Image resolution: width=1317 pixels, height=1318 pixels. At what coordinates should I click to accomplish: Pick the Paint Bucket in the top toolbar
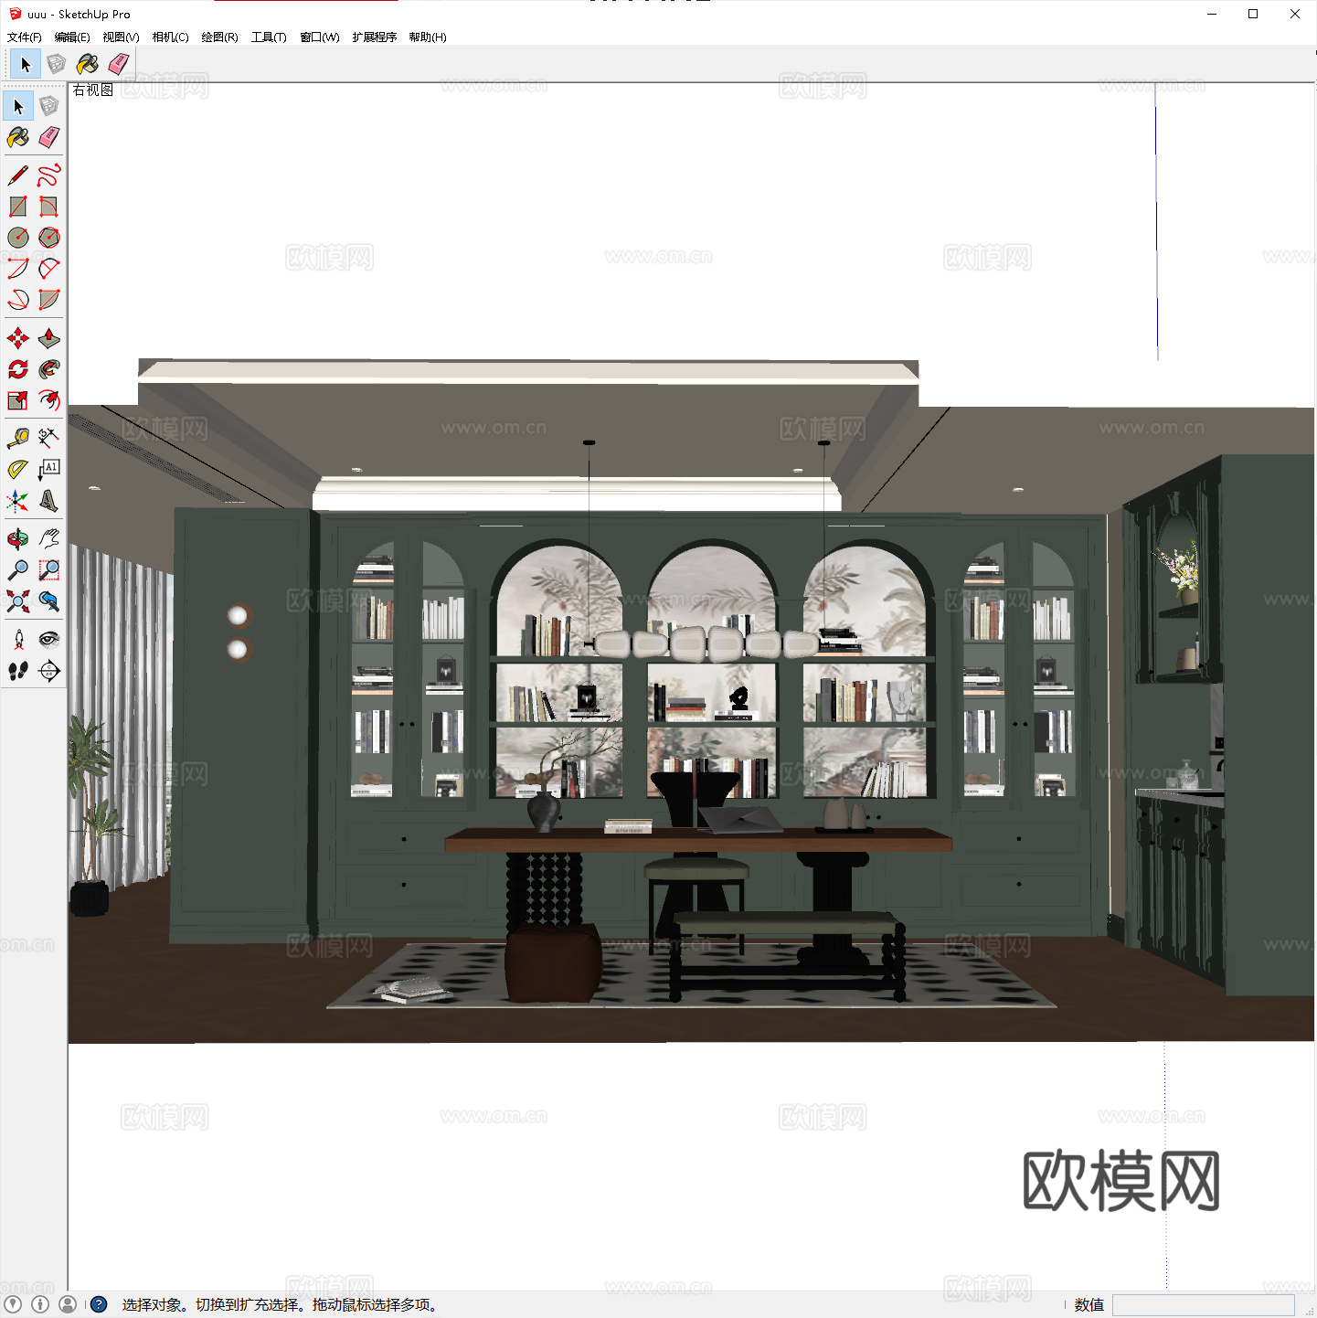(x=88, y=64)
